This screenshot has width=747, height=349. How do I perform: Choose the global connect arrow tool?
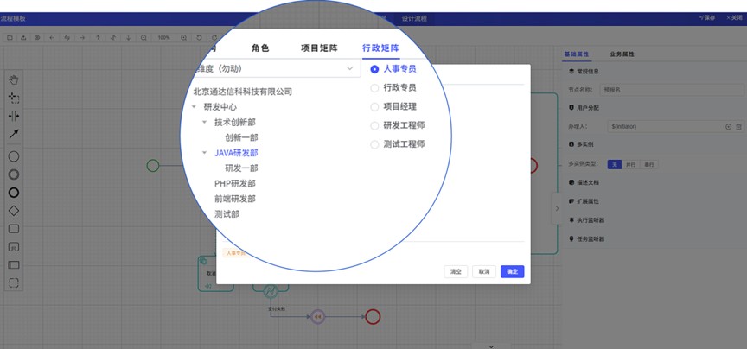[x=14, y=134]
